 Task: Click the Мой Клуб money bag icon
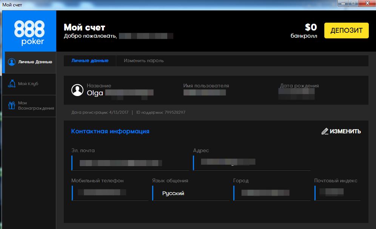pyautogui.click(x=12, y=84)
